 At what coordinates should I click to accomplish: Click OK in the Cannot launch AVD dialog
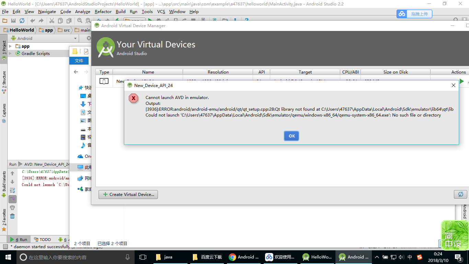[291, 136]
